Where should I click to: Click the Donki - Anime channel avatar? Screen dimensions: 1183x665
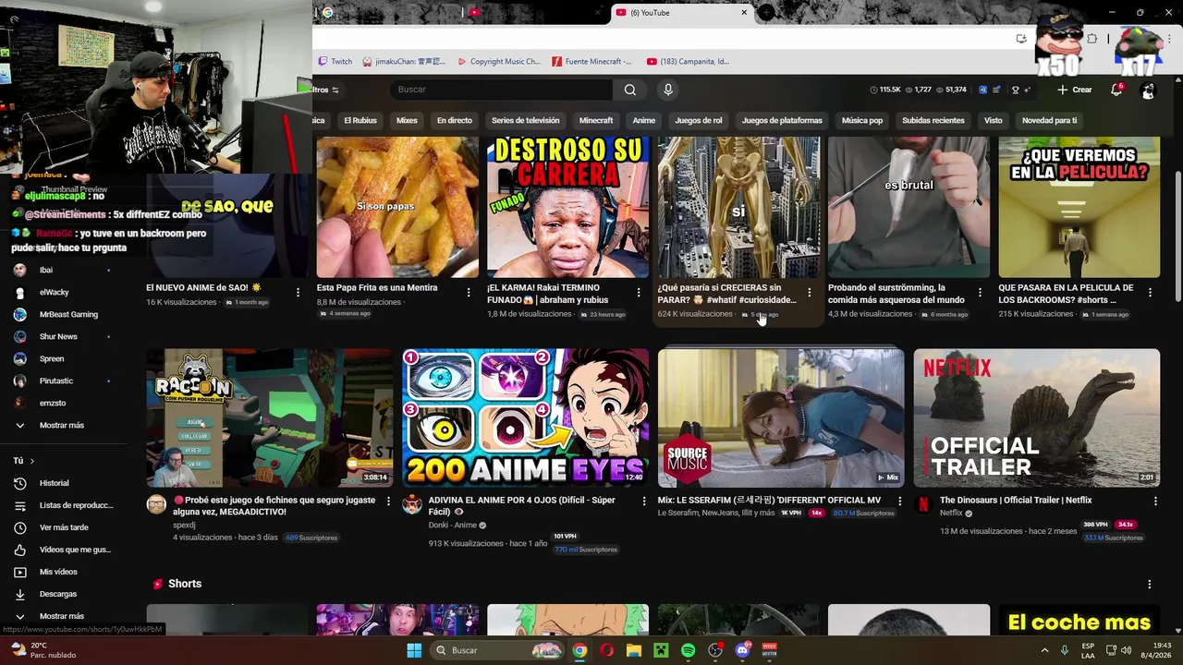pyautogui.click(x=412, y=504)
